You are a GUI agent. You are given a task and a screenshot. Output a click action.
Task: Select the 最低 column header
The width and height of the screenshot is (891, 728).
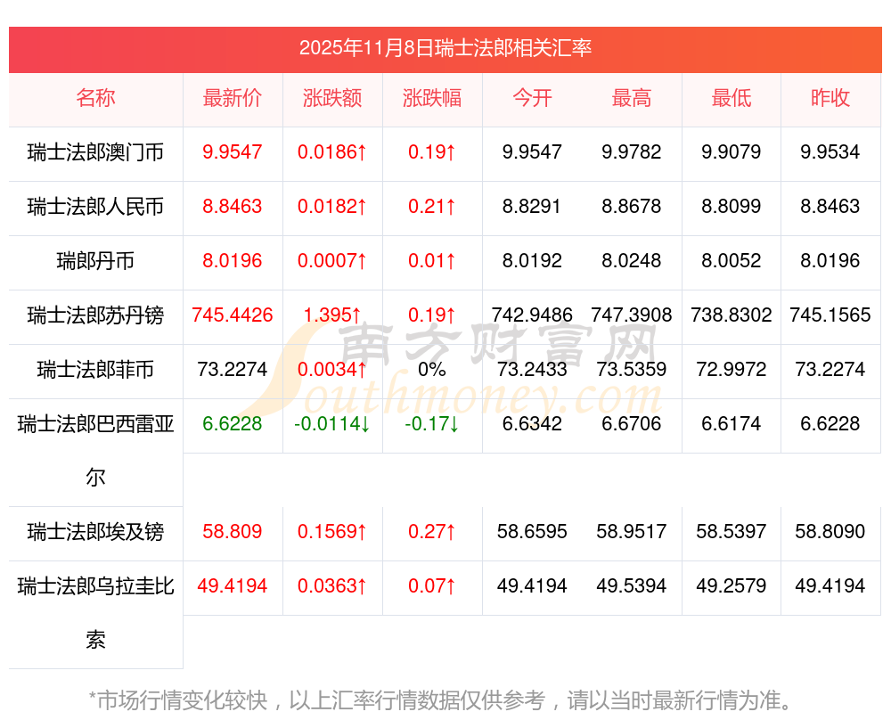[x=732, y=98]
